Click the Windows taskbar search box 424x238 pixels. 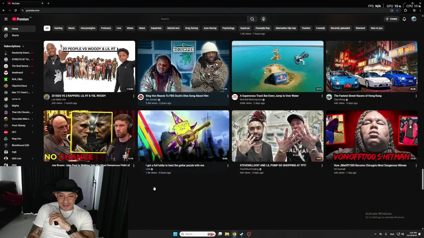(198, 234)
